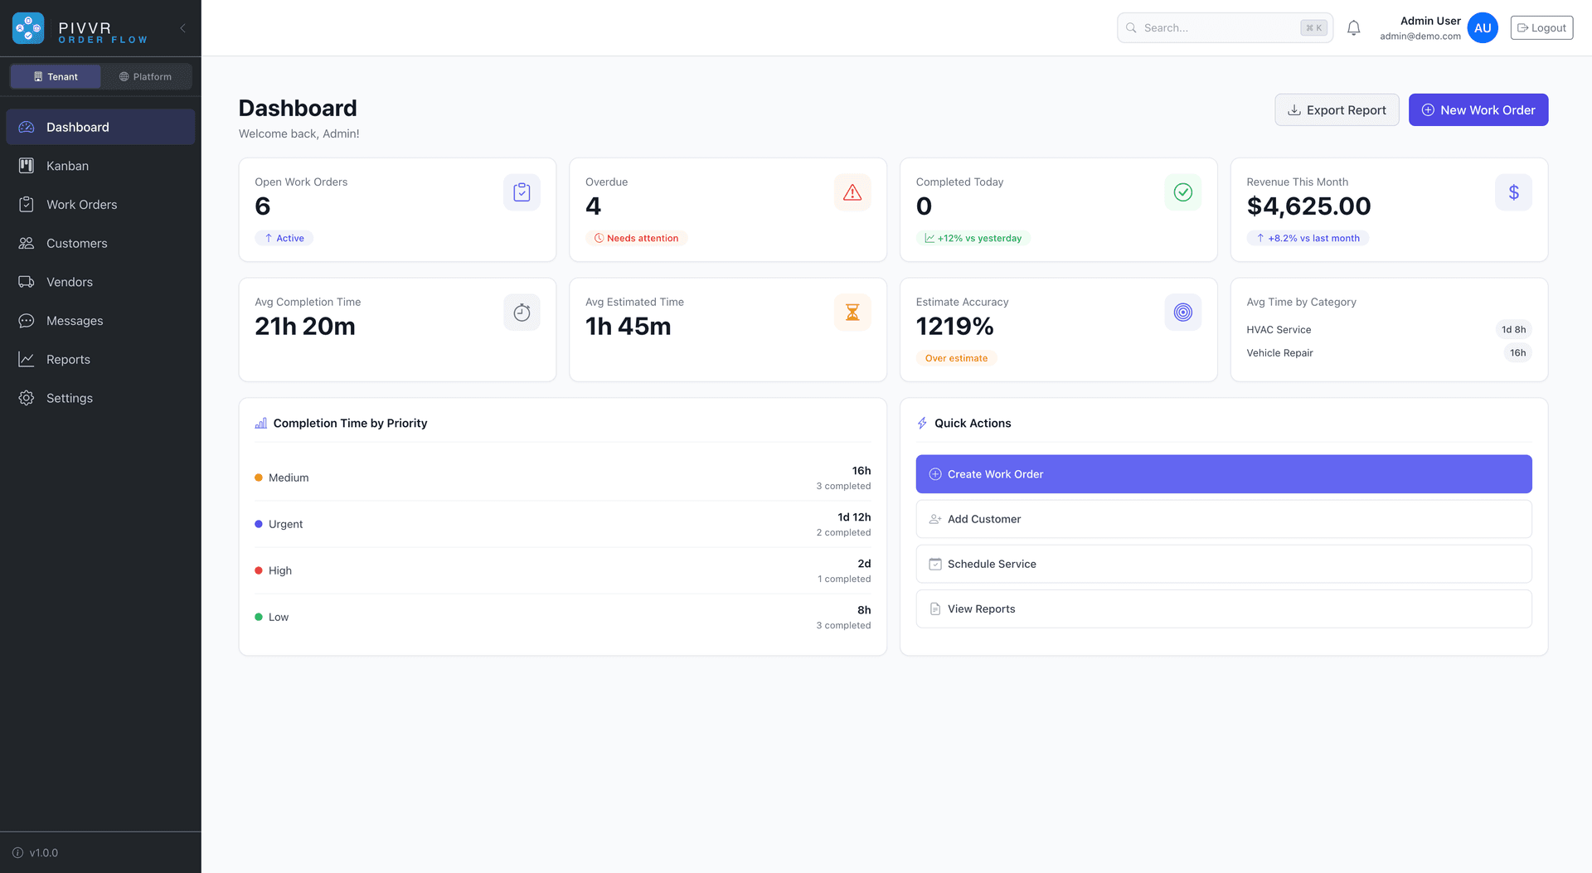This screenshot has width=1592, height=873.
Task: Switch to the Platform view
Action: (x=146, y=76)
